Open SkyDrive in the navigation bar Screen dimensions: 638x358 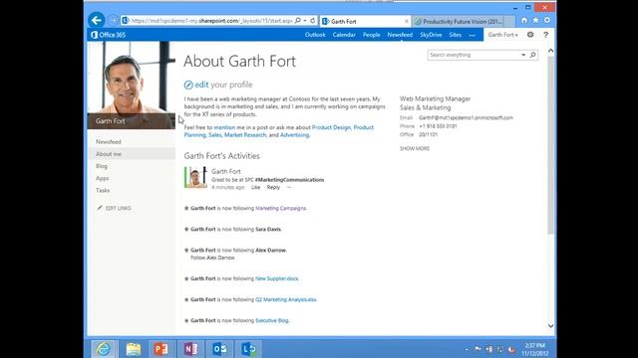tap(431, 35)
